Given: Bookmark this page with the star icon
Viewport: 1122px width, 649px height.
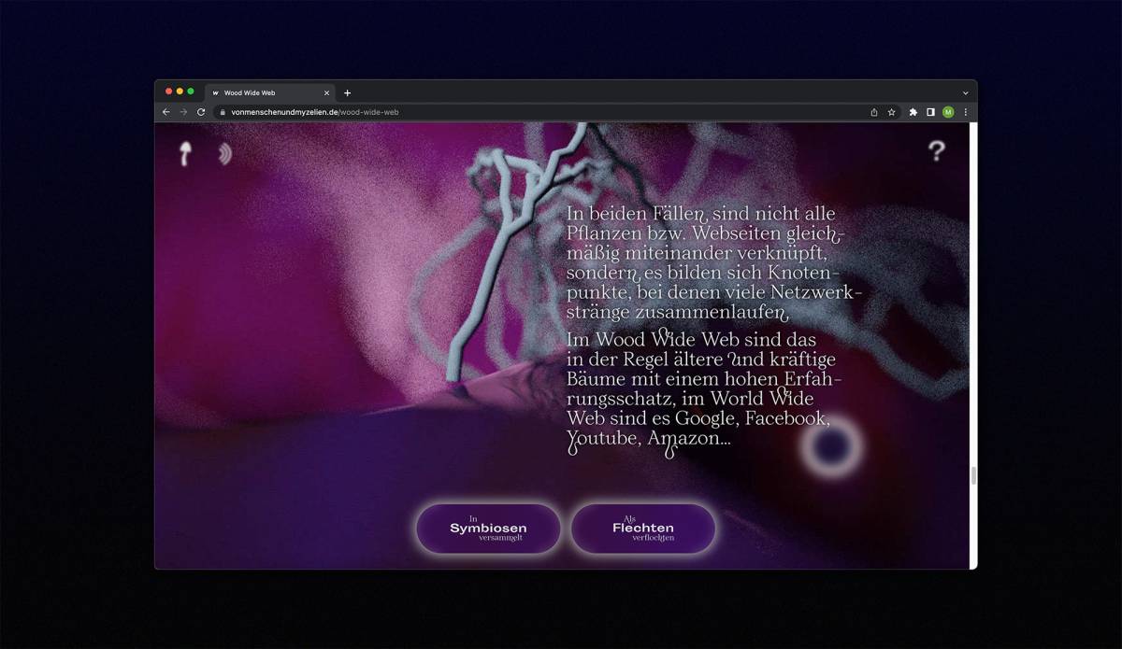Looking at the screenshot, I should [892, 112].
